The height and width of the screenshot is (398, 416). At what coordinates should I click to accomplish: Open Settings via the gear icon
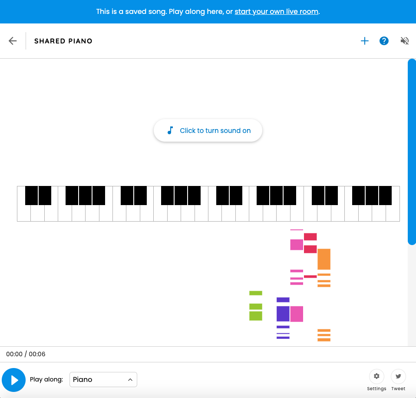pos(376,376)
